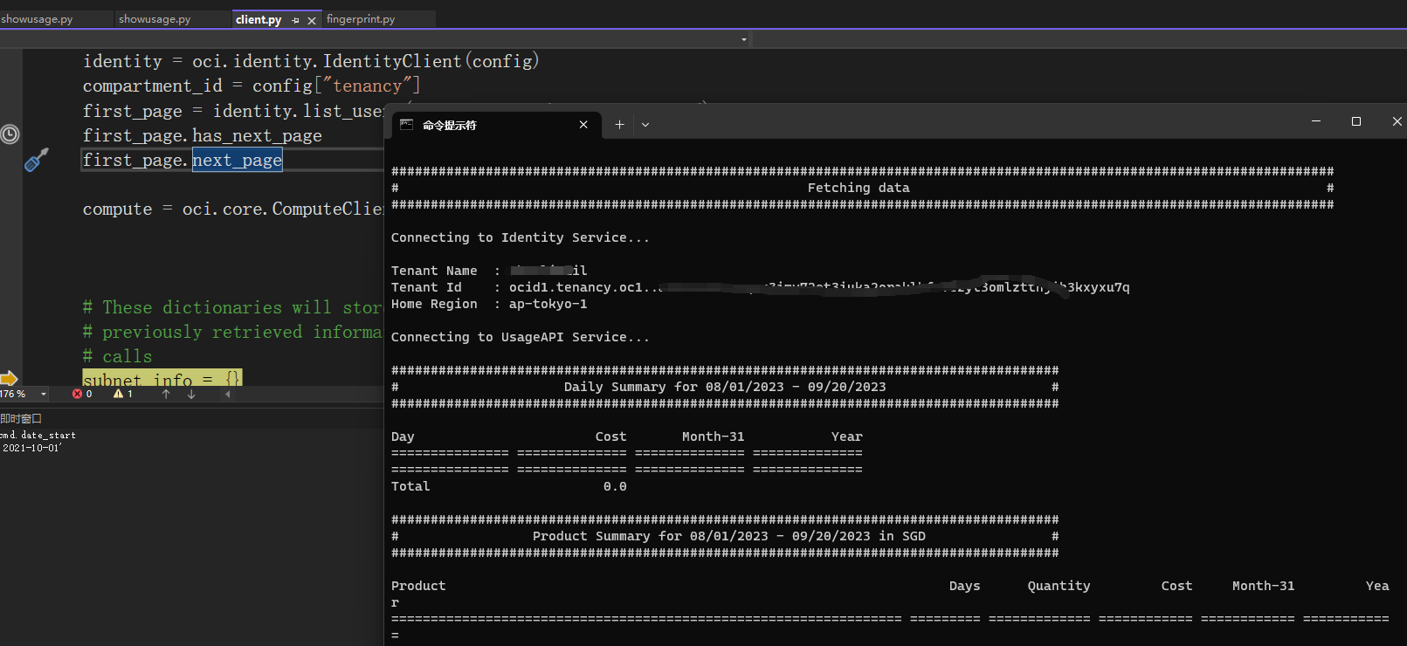The height and width of the screenshot is (646, 1407).
Task: Close the client.py tab
Action: [x=312, y=20]
